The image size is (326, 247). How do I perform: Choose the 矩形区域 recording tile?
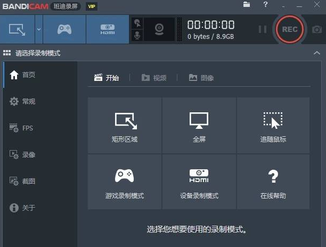[124, 125]
